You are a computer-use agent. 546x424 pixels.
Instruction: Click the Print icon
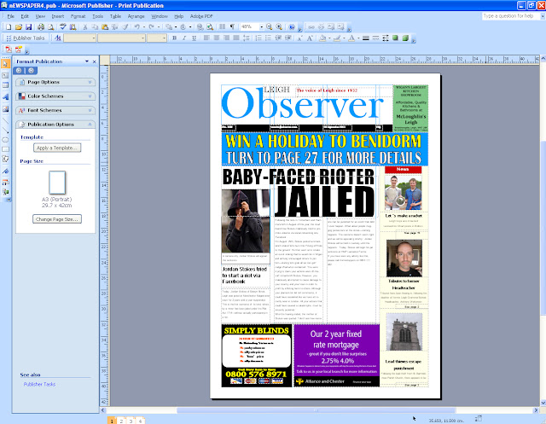tap(41, 26)
